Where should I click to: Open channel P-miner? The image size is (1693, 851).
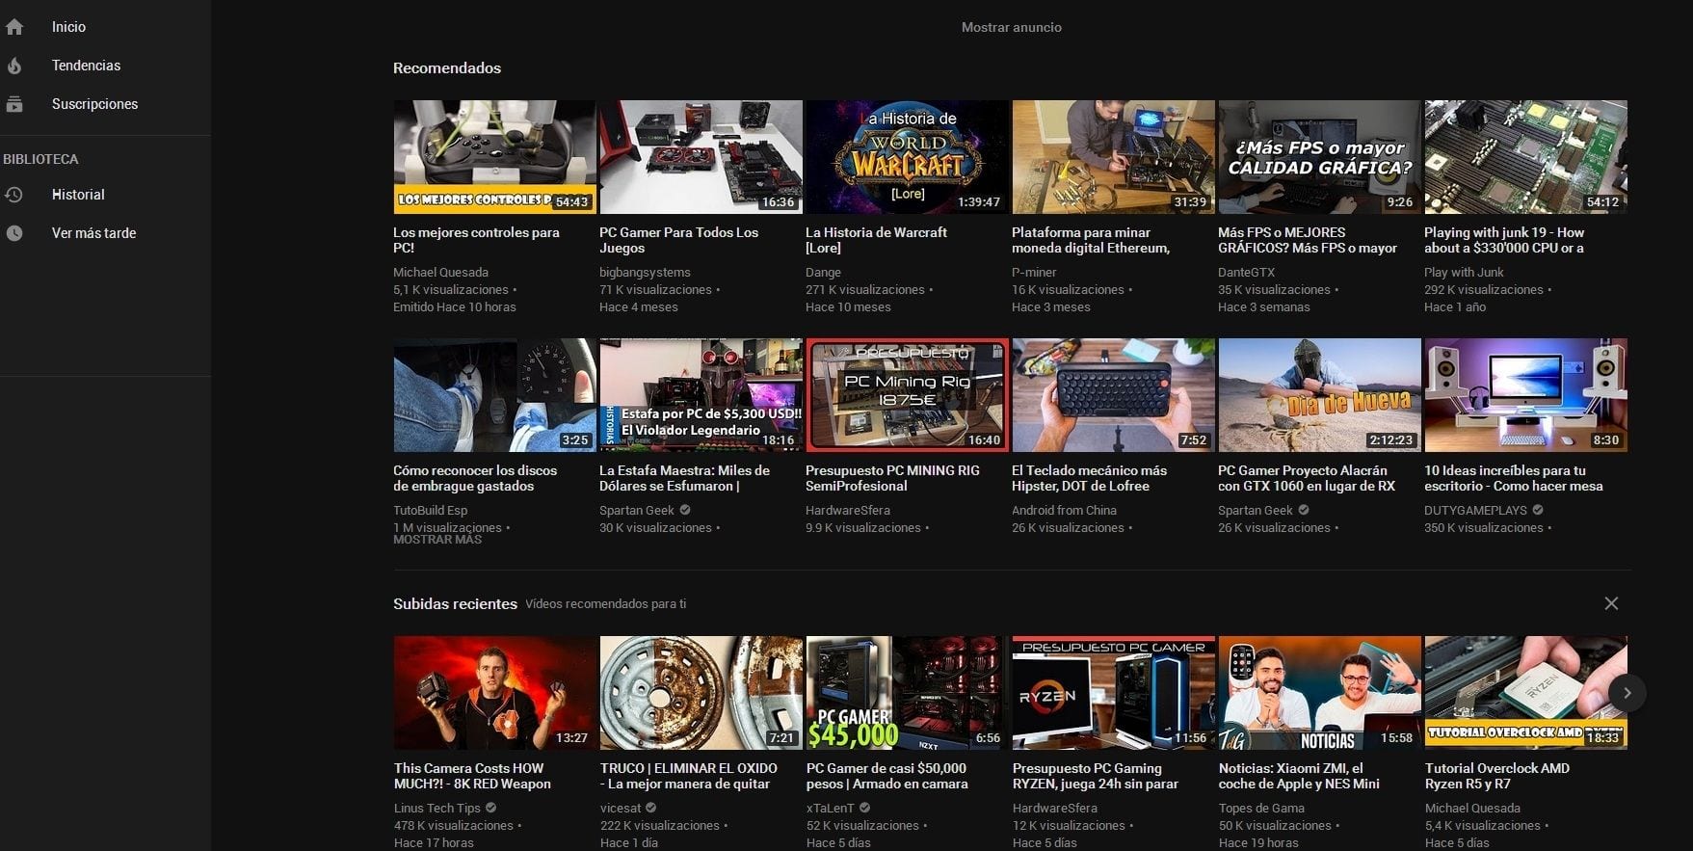[1034, 273]
